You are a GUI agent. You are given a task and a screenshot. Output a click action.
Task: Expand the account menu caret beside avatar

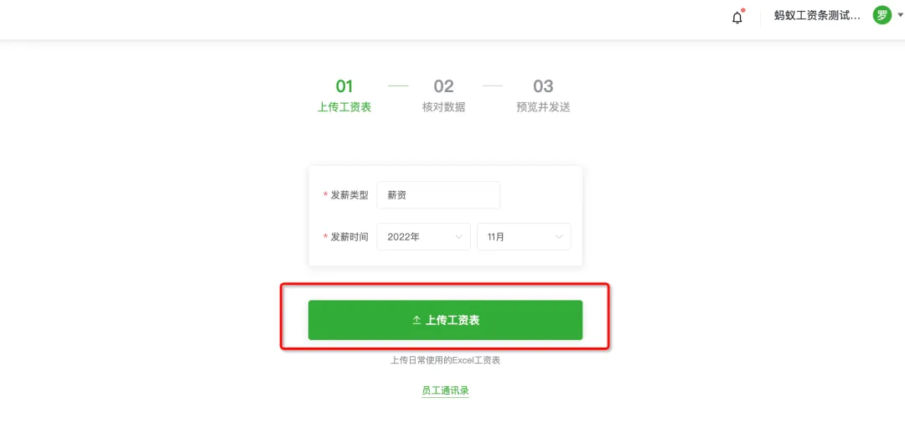tap(899, 16)
